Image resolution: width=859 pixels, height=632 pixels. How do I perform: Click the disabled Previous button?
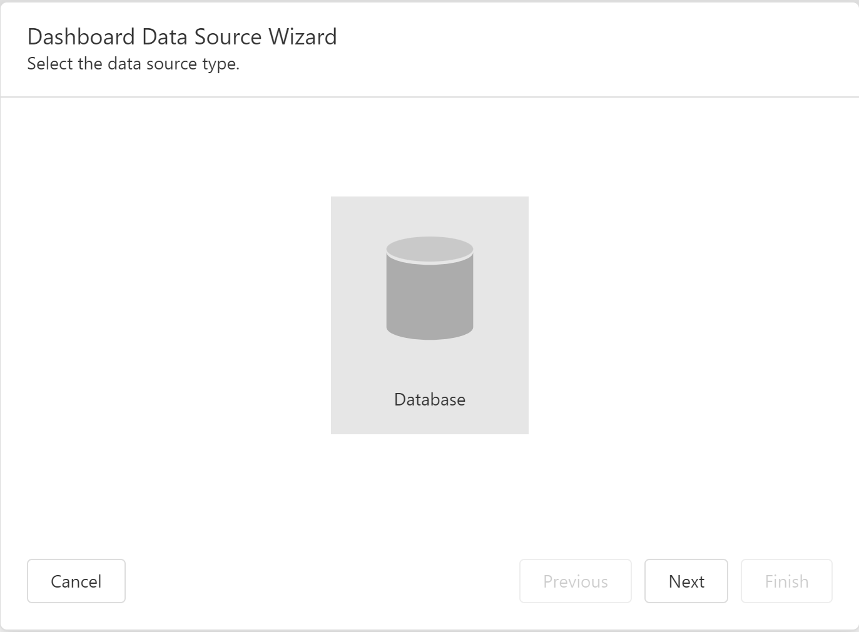coord(575,581)
